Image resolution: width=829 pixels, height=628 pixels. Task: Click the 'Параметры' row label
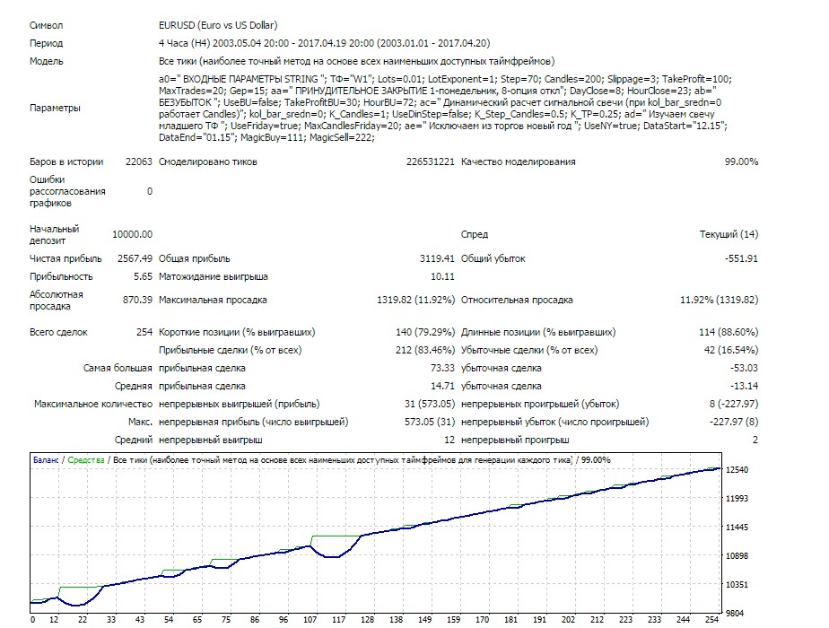click(x=55, y=108)
